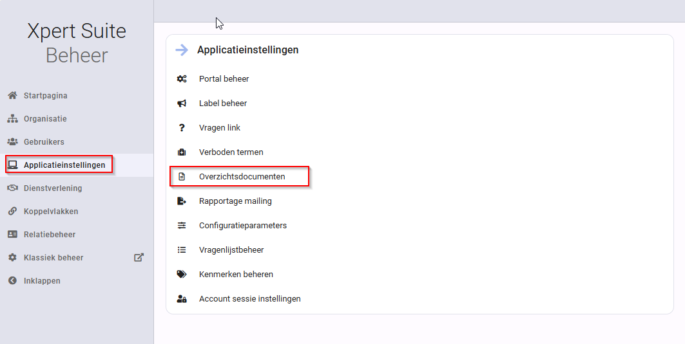Click the users group icon beside Gebruikers

coord(13,141)
